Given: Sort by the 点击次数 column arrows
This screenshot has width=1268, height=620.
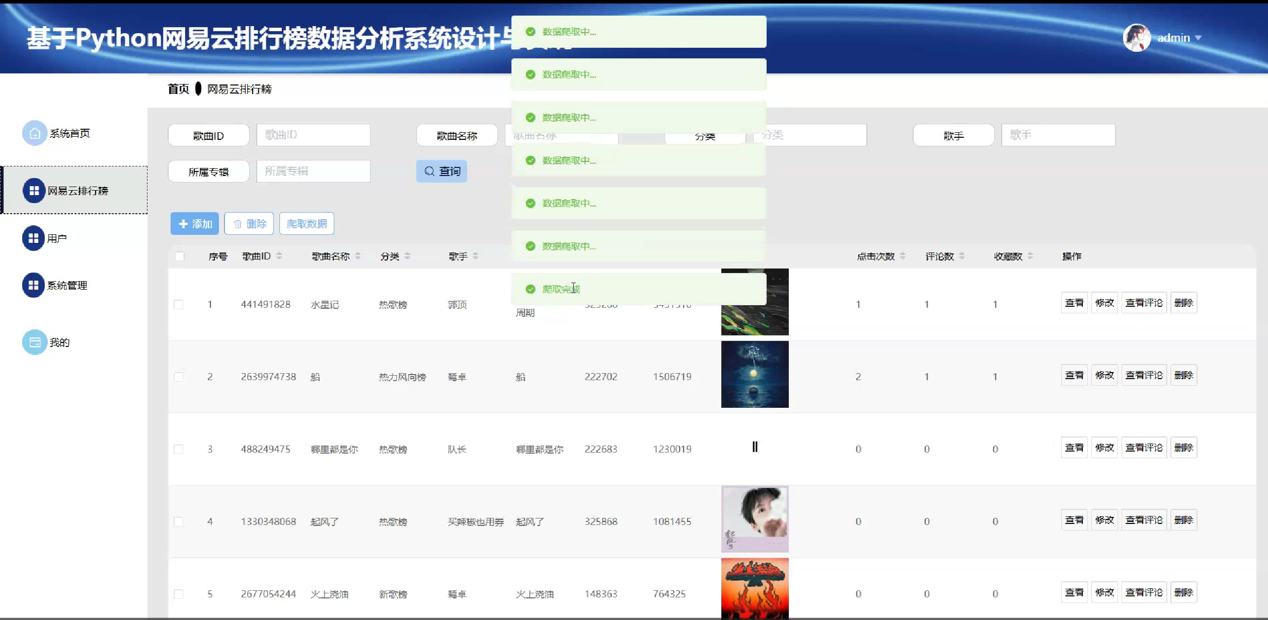Looking at the screenshot, I should click(x=903, y=256).
